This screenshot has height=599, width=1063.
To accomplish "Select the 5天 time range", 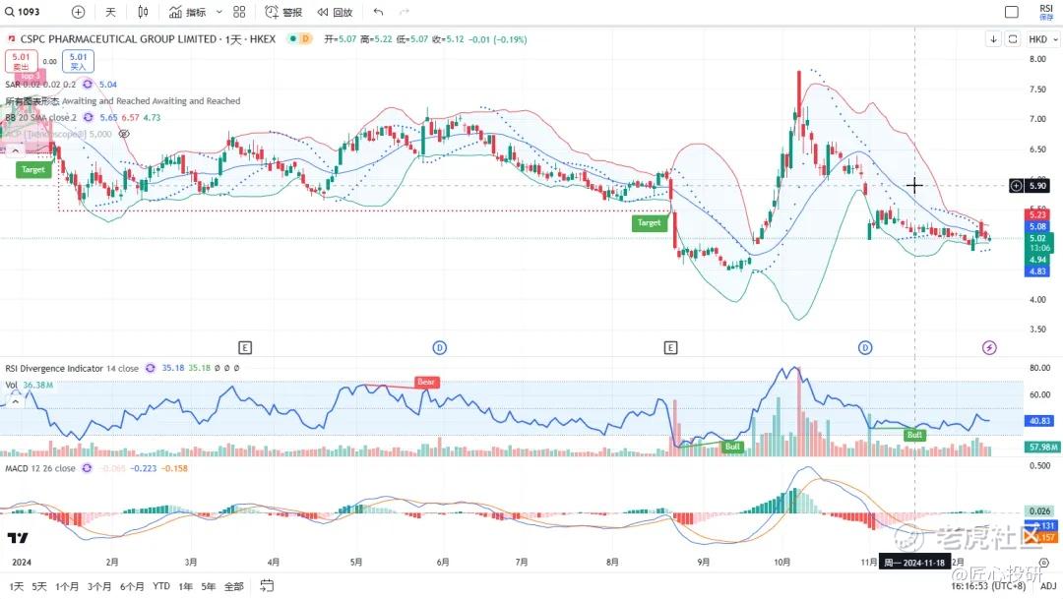I will coord(39,586).
